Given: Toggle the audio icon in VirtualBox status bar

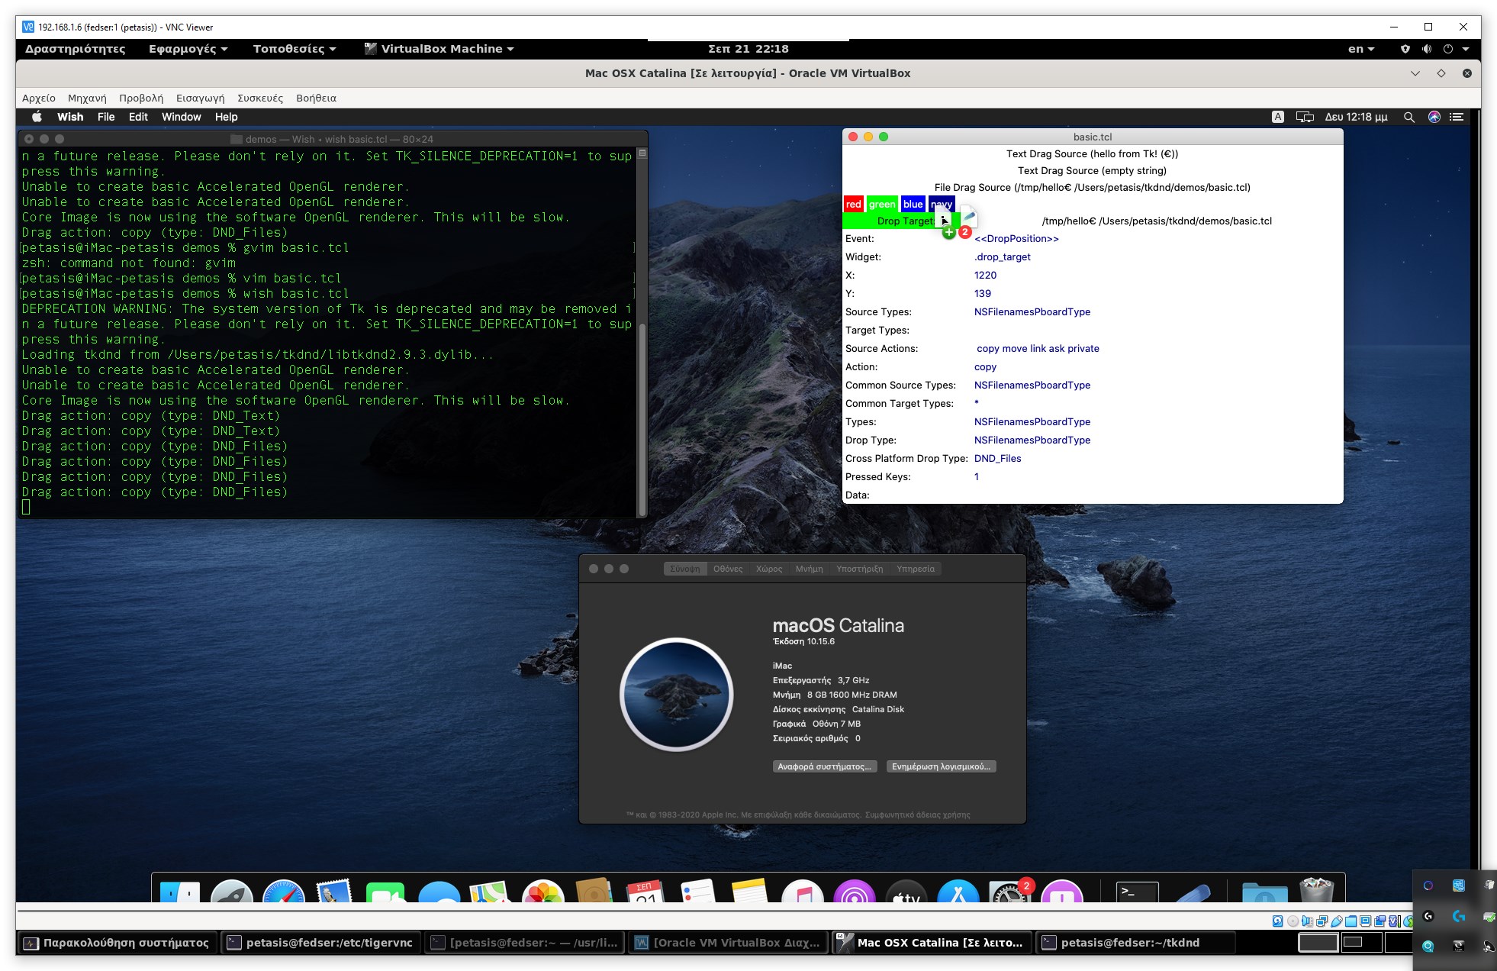Looking at the screenshot, I should click(x=1306, y=921).
